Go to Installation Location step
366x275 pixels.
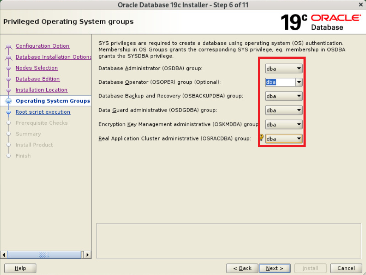point(42,90)
